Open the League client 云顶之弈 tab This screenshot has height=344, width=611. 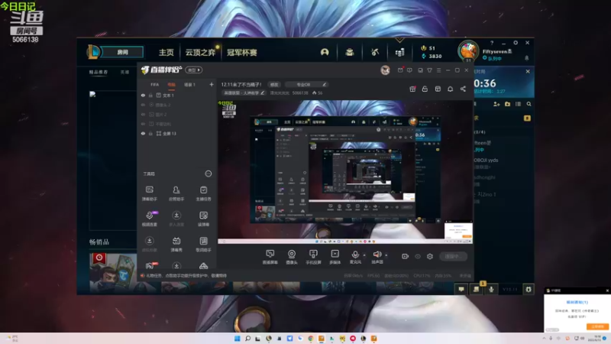[x=200, y=52]
